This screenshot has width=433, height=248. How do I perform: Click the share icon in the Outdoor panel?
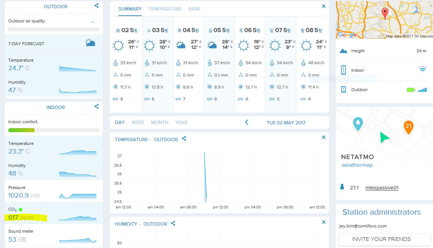click(96, 6)
